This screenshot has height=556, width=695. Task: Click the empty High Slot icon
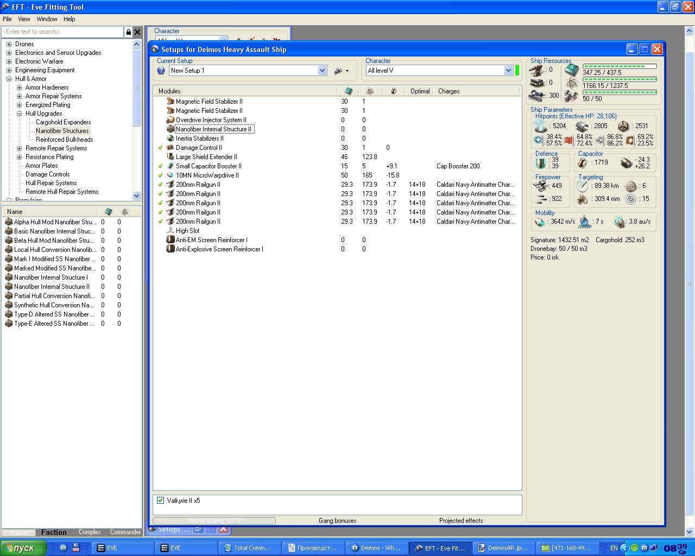click(x=170, y=231)
